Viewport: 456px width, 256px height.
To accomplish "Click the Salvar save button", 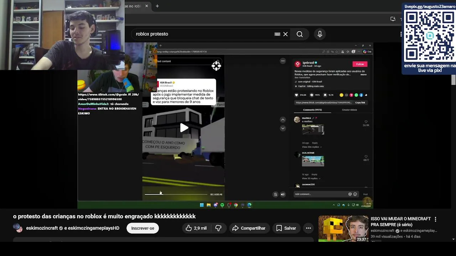I will pyautogui.click(x=286, y=228).
